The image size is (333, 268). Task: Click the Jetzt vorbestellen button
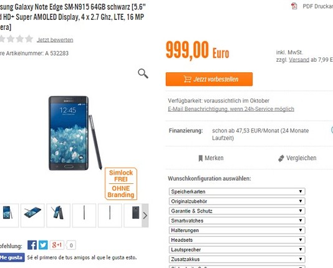[209, 79]
